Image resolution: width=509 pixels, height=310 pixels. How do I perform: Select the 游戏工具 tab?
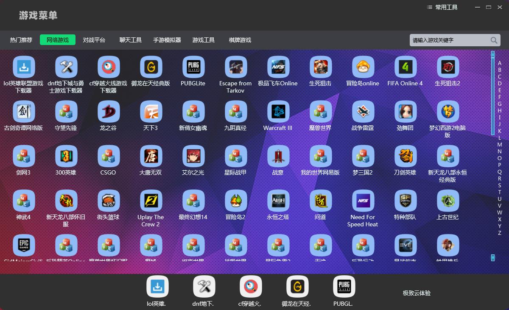[x=204, y=40]
